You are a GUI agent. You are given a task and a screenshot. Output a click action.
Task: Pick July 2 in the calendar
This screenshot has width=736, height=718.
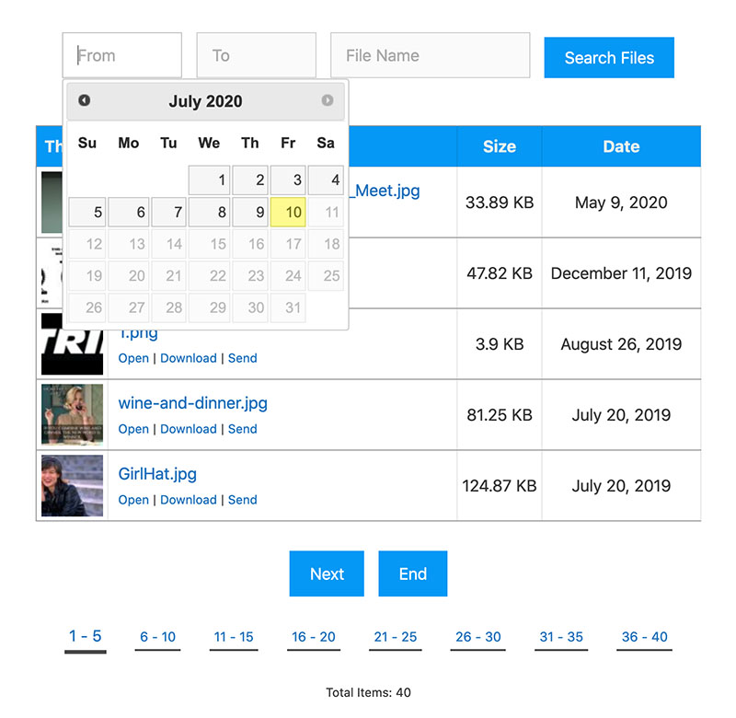250,179
